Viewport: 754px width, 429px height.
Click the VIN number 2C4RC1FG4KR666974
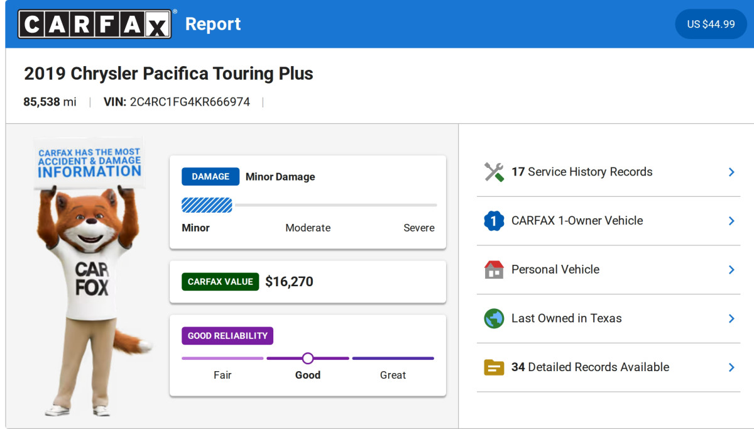tap(190, 102)
